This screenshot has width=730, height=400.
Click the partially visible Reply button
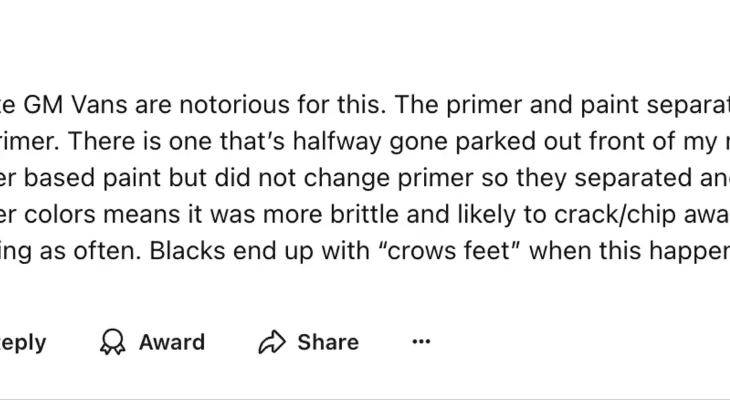(x=23, y=343)
